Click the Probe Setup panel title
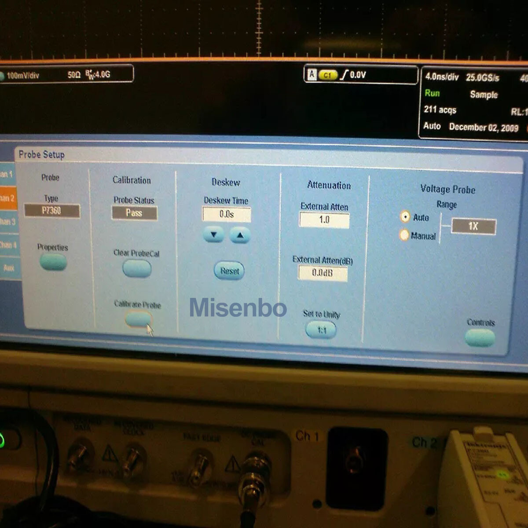The image size is (528, 528). [x=42, y=154]
